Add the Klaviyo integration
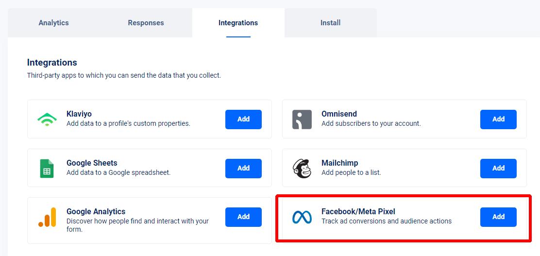Image resolution: width=540 pixels, height=256 pixels. pyautogui.click(x=243, y=119)
